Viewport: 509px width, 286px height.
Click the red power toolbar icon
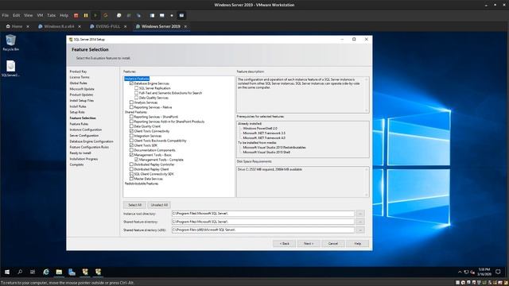point(76,15)
